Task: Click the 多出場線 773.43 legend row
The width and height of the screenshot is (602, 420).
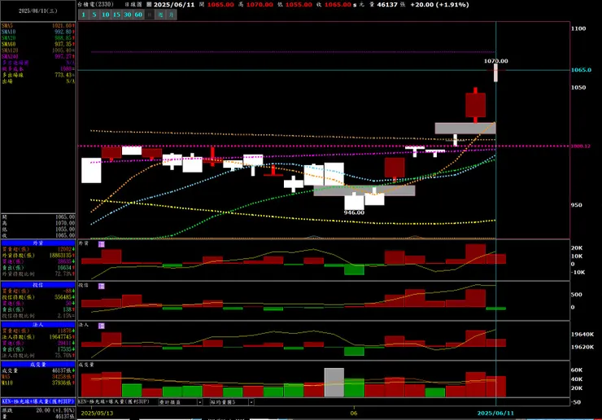Action: (38, 75)
